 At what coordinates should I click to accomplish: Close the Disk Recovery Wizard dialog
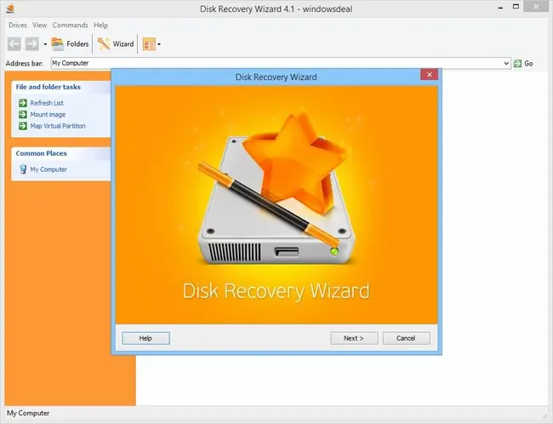click(429, 74)
